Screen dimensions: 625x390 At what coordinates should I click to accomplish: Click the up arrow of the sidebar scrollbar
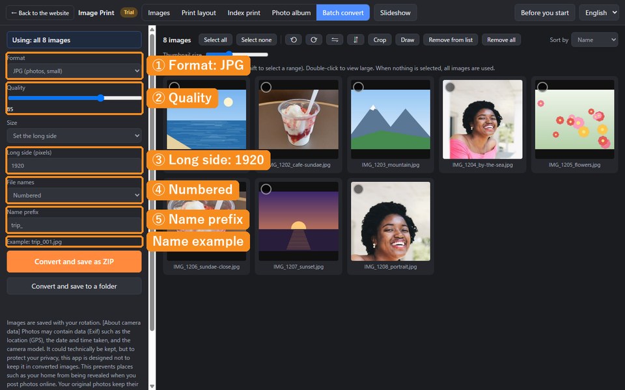point(152,29)
